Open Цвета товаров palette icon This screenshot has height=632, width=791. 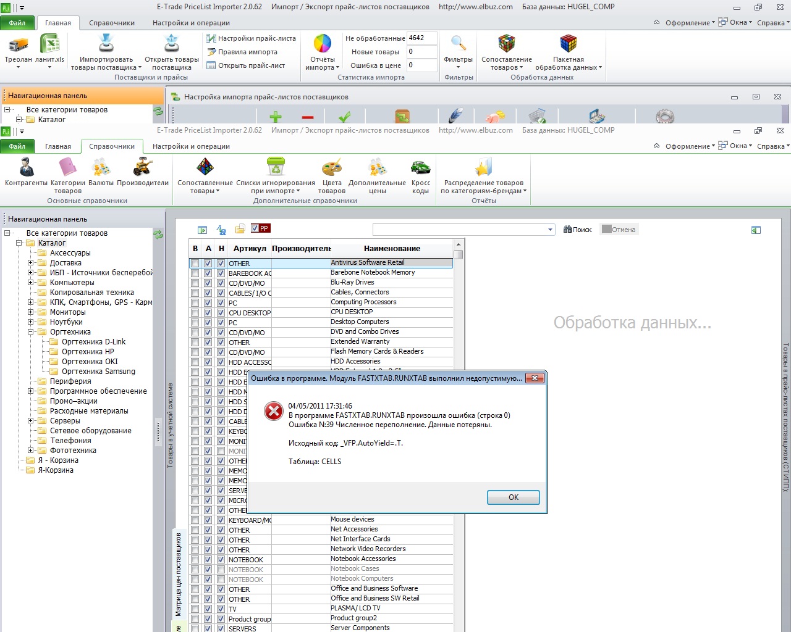coord(332,167)
